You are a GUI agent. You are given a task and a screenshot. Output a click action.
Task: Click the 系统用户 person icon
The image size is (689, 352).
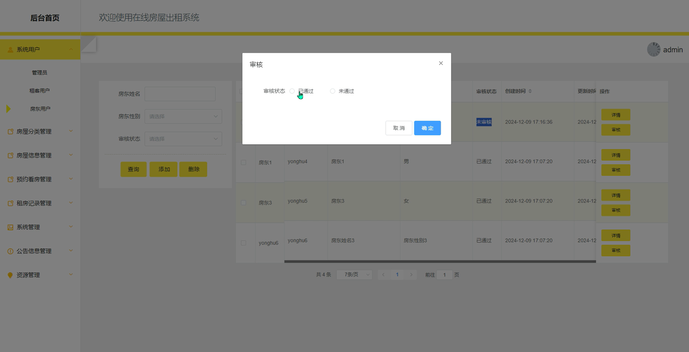pyautogui.click(x=10, y=50)
